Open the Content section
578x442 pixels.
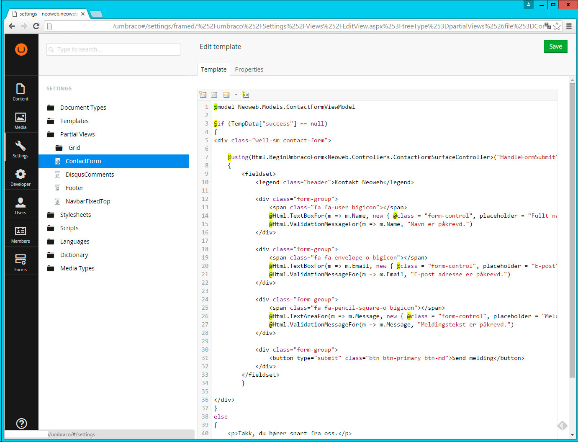[x=21, y=93]
